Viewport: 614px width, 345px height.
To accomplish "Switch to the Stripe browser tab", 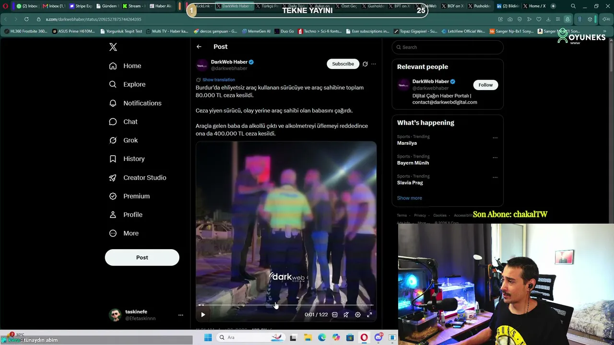I will click(81, 6).
